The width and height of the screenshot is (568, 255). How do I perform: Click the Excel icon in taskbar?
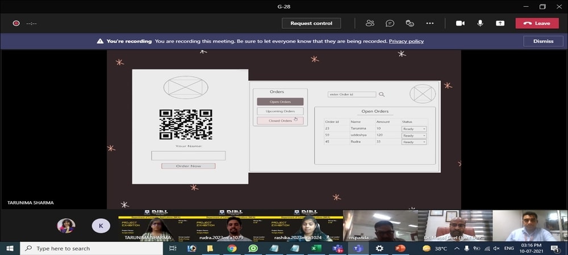[316, 248]
